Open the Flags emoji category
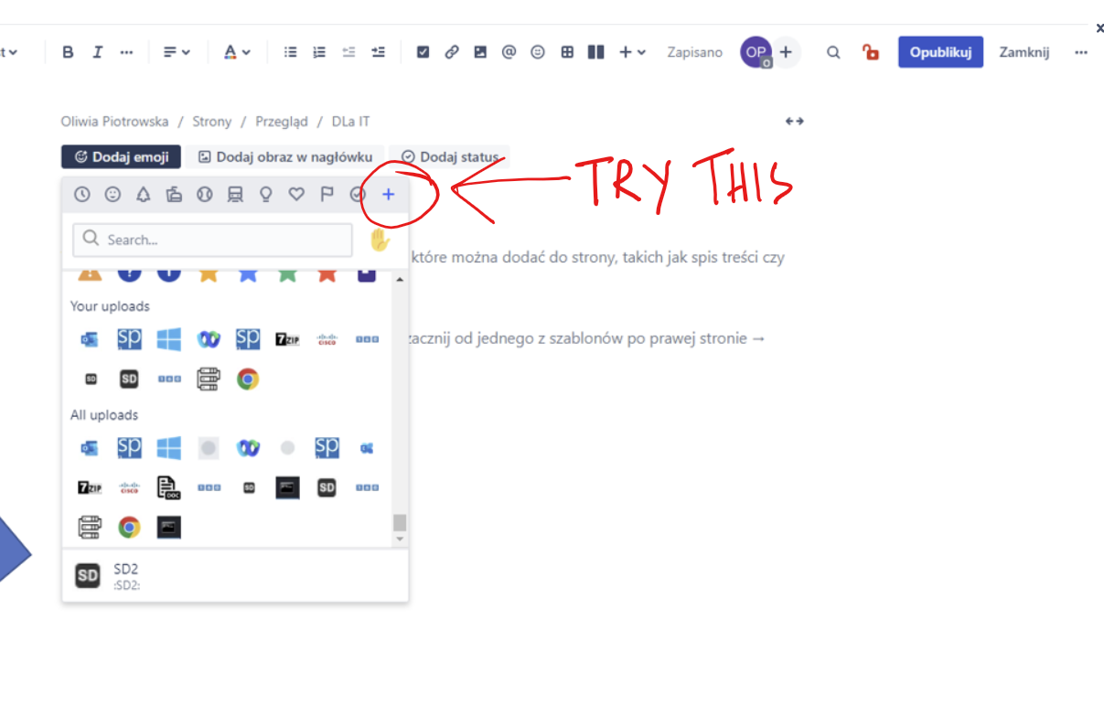 (327, 194)
